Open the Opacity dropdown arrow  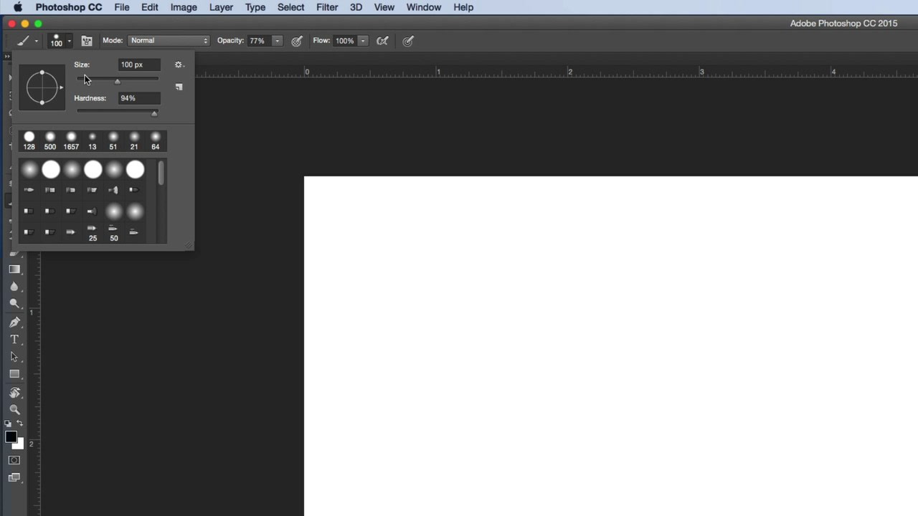click(x=276, y=40)
